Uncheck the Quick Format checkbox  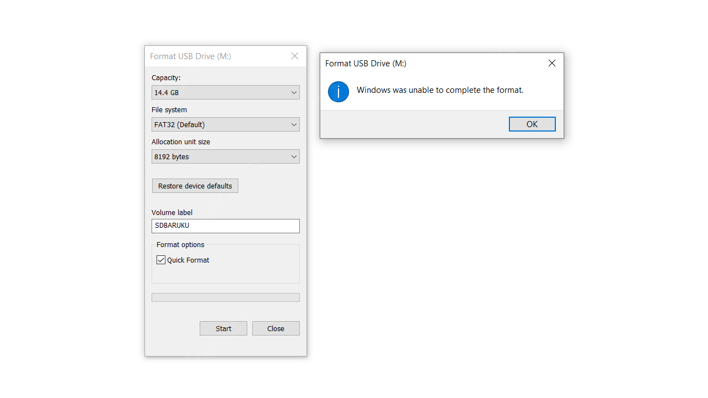click(x=161, y=260)
